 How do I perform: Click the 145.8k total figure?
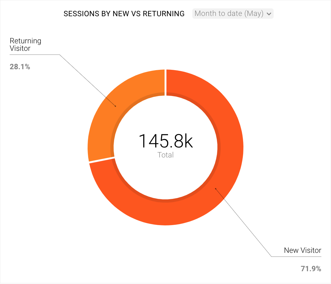pyautogui.click(x=166, y=141)
